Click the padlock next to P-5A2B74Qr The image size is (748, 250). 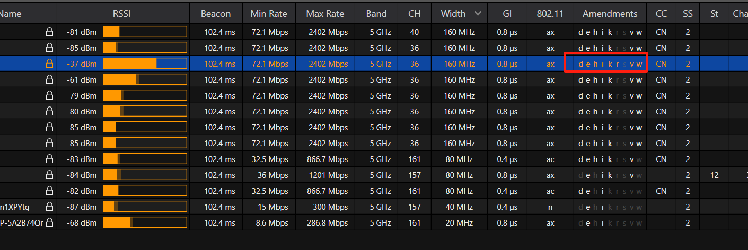[x=50, y=222]
